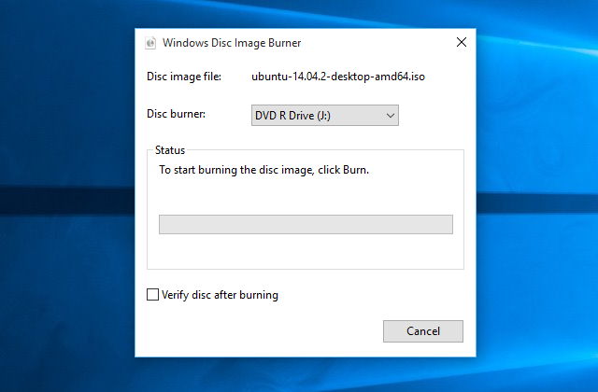Click the 'Disc image file:' label
This screenshot has width=598, height=392.
(184, 77)
